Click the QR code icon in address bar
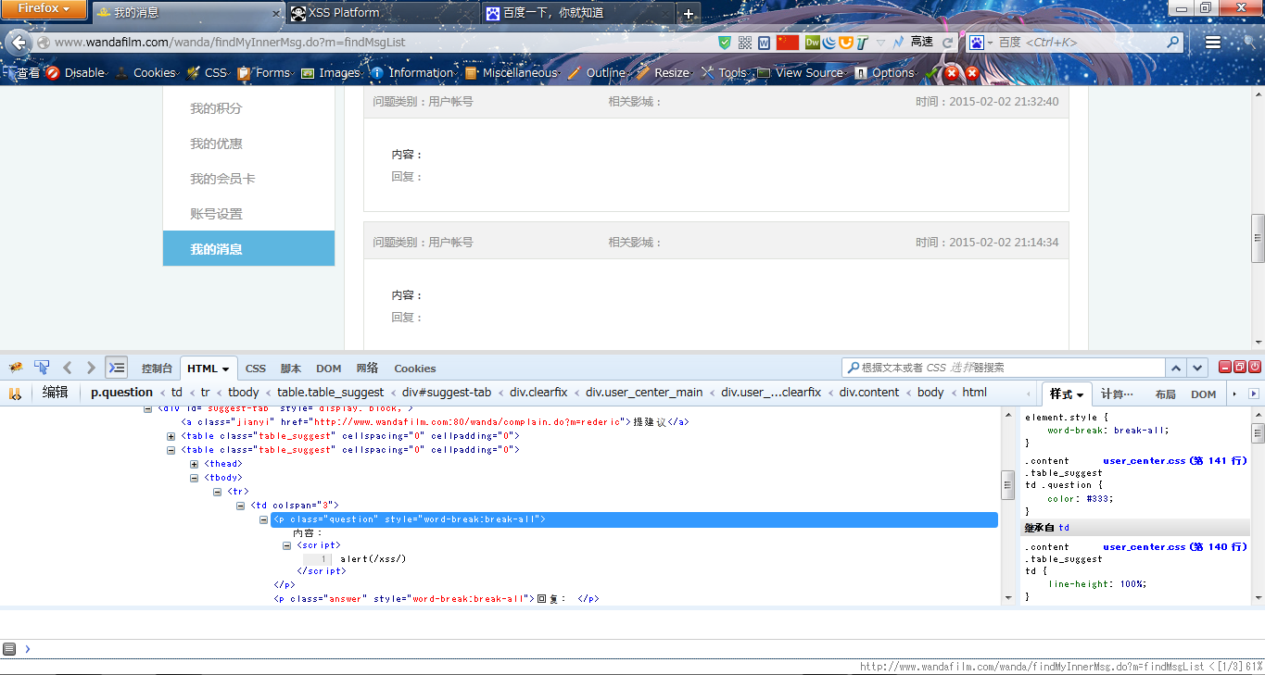The image size is (1265, 675). point(745,43)
